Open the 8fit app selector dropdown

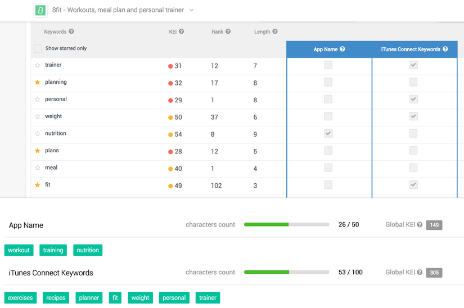tap(191, 10)
